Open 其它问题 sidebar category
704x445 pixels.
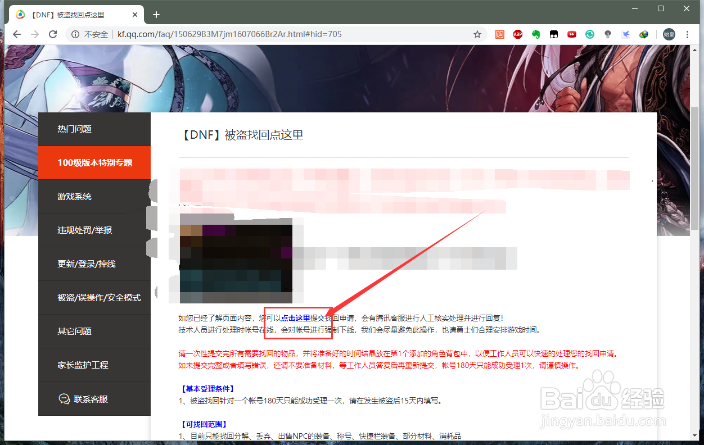click(94, 332)
